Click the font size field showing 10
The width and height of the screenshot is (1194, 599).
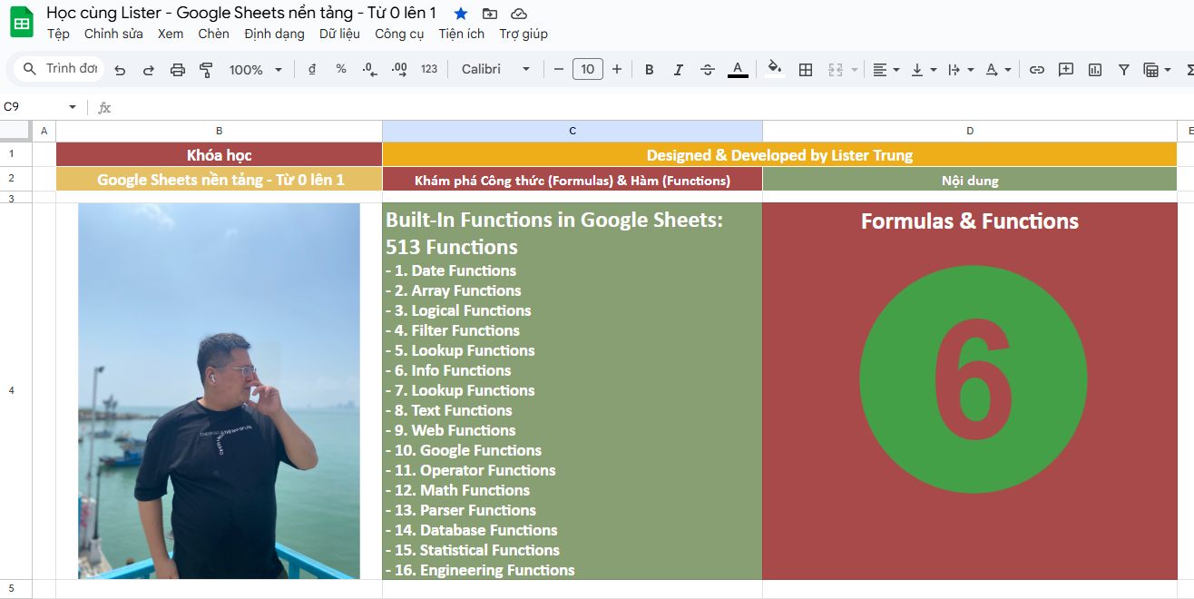click(588, 69)
